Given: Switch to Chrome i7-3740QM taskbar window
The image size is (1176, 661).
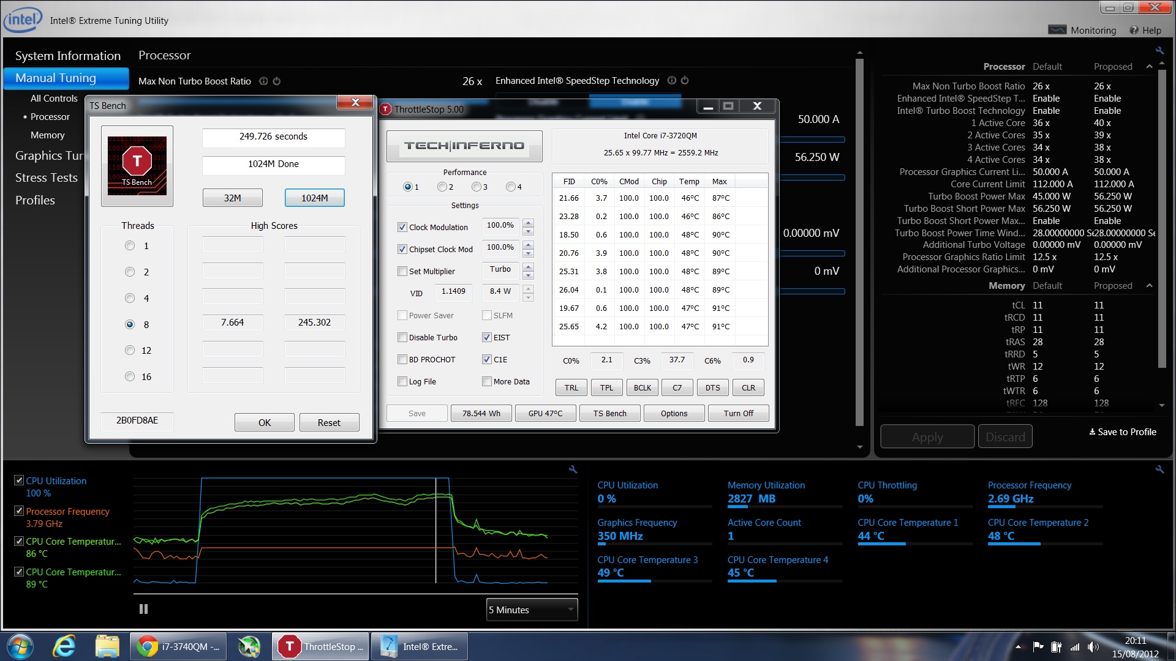Looking at the screenshot, I should tap(178, 646).
